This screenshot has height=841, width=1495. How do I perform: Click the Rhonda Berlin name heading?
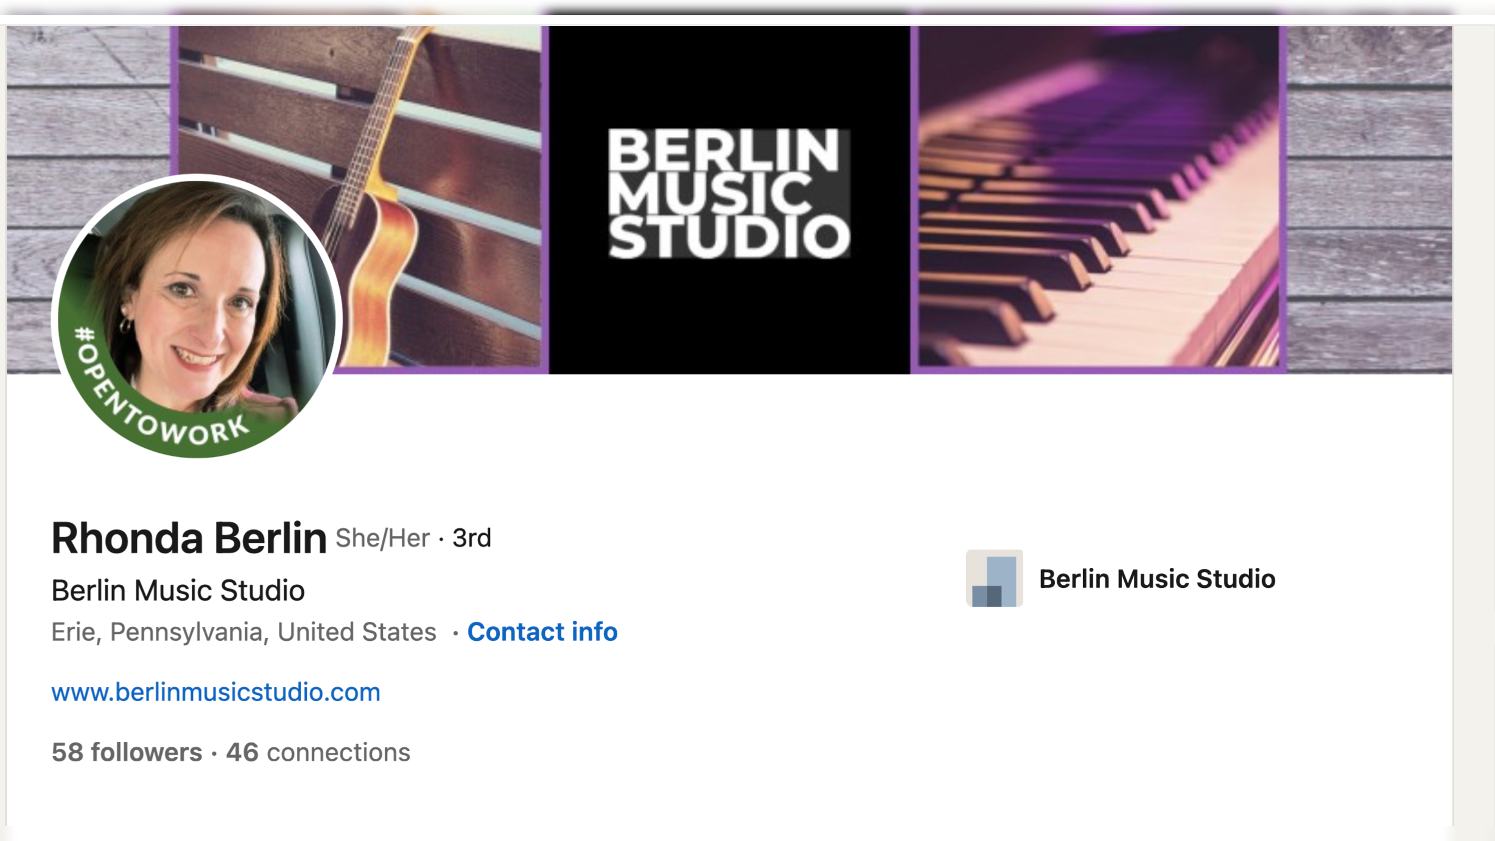(189, 538)
